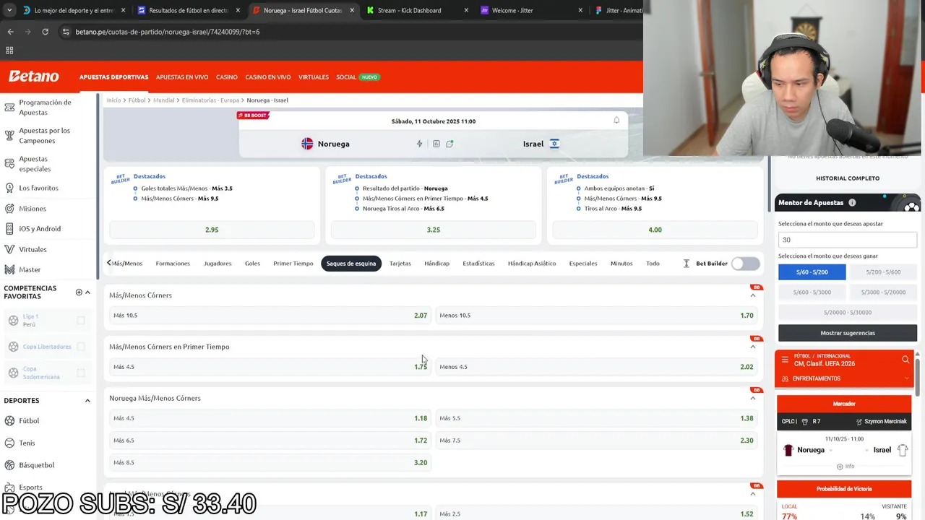Open the Apuestas en Vivo menu
This screenshot has width=925, height=520.
click(x=182, y=77)
